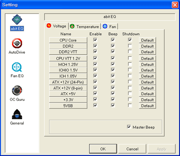Open the AutoDrive steering wheel icon

pyautogui.click(x=17, y=43)
